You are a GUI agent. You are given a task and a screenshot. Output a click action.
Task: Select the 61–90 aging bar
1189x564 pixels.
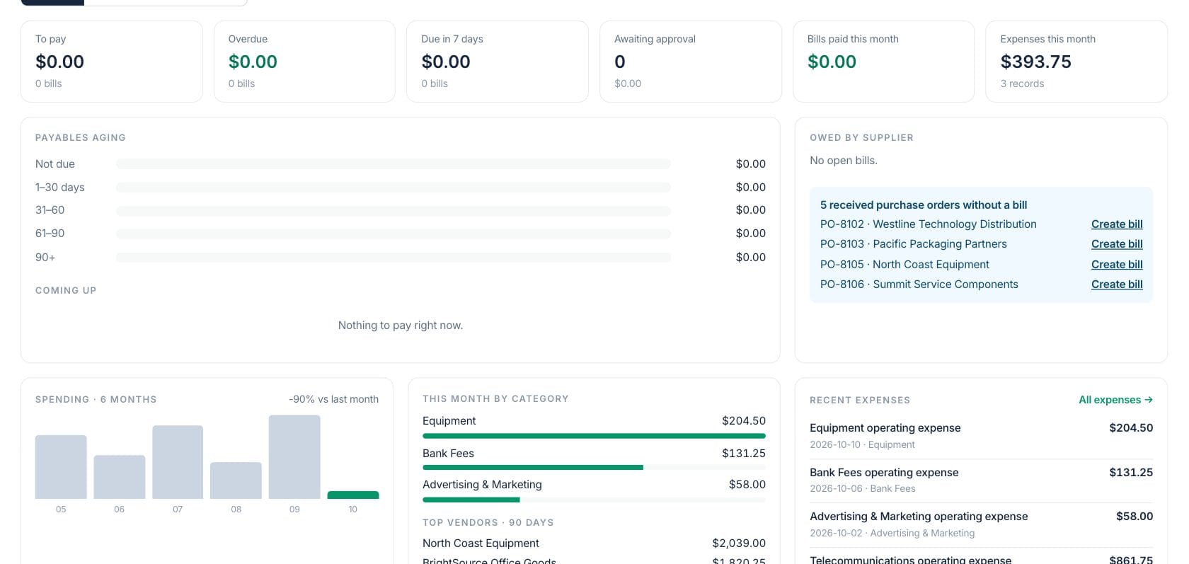point(393,234)
